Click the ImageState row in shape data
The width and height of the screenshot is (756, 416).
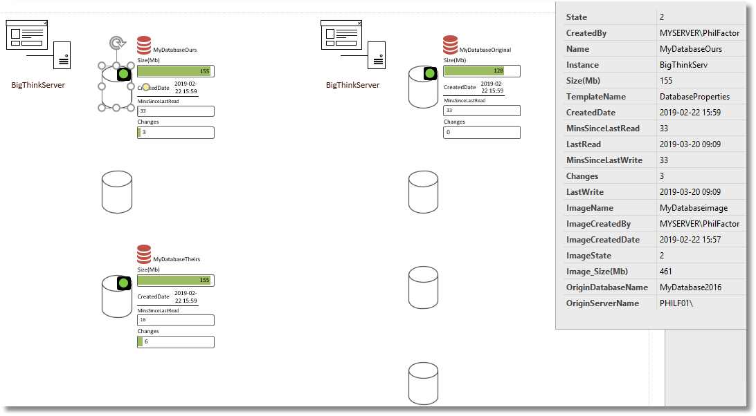654,255
